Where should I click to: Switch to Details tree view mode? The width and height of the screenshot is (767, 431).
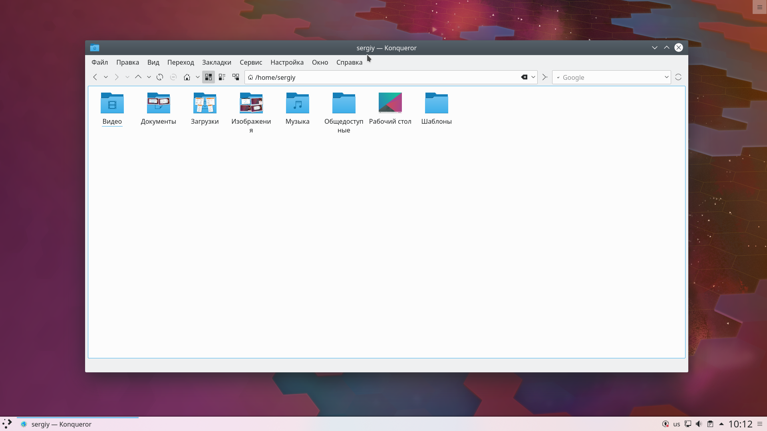pyautogui.click(x=236, y=77)
